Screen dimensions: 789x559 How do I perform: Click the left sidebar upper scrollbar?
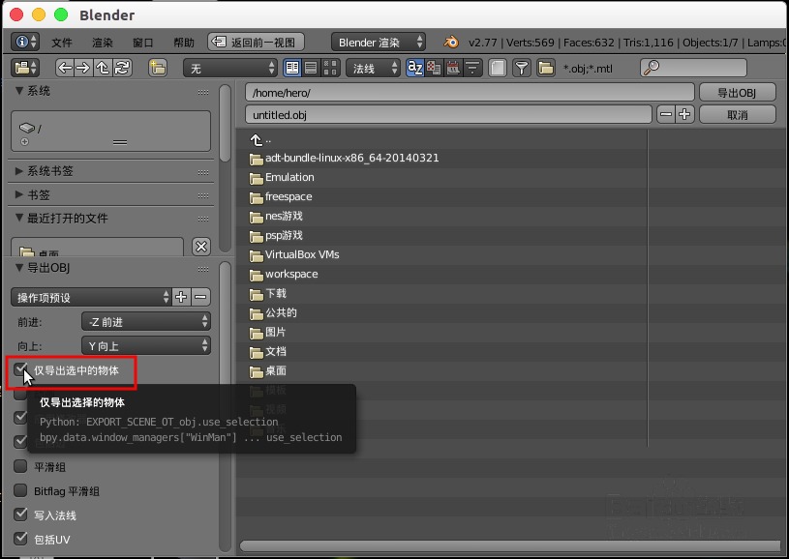[x=225, y=123]
